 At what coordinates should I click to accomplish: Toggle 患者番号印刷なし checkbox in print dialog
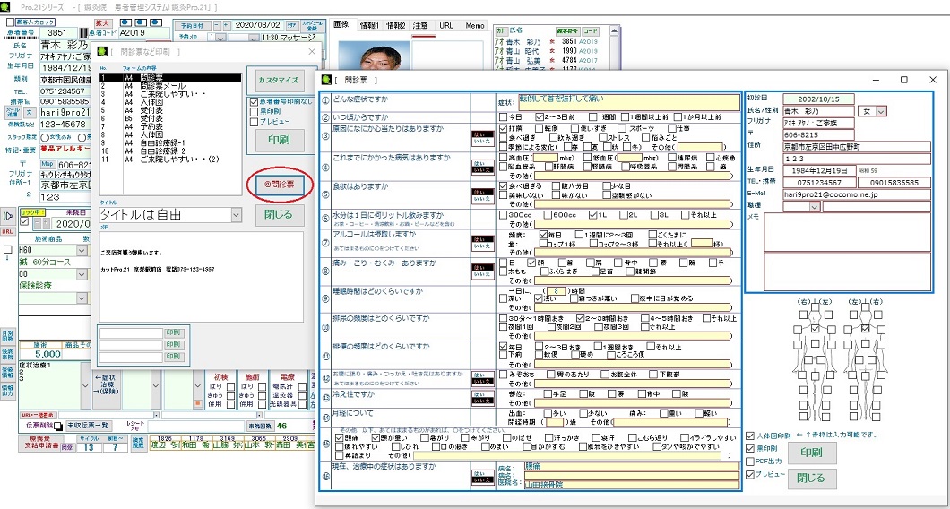pyautogui.click(x=254, y=102)
